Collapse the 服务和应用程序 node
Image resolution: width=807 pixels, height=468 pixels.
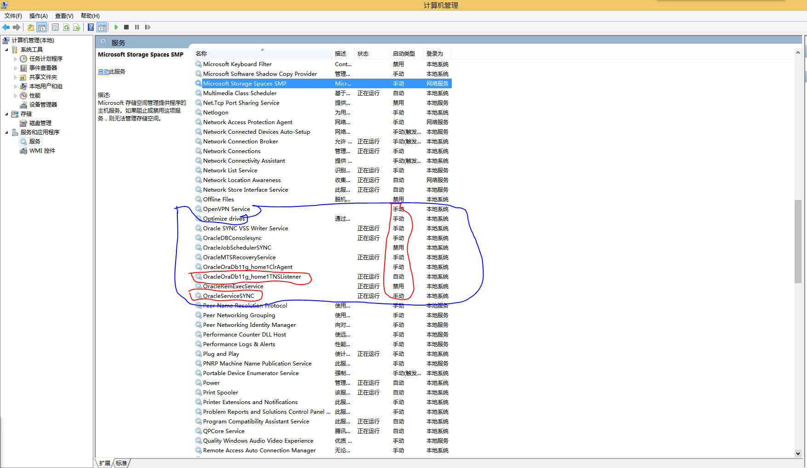pos(6,132)
